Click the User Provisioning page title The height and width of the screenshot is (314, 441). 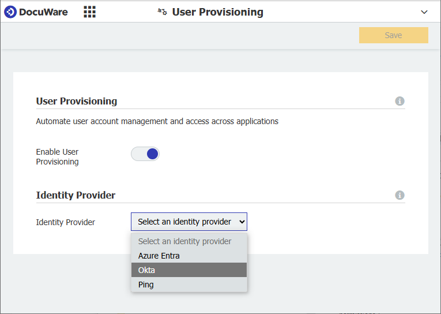click(217, 12)
